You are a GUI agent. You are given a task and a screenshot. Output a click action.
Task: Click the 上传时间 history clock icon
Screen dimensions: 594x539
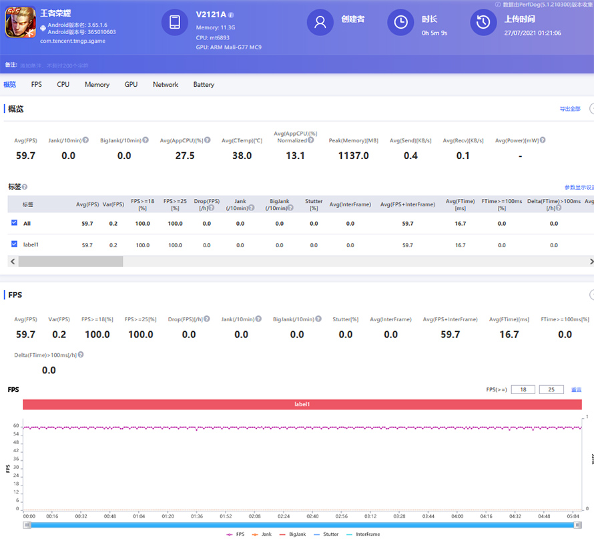(x=483, y=22)
